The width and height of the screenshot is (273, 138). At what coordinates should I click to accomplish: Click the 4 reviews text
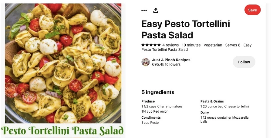click(171, 45)
